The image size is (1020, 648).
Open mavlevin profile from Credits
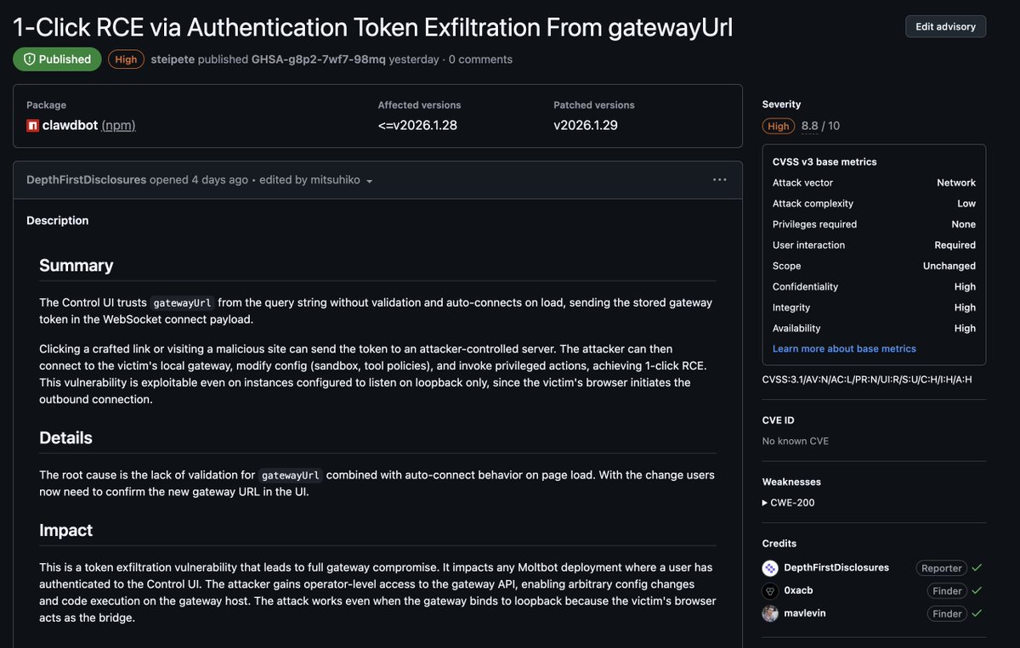coord(804,613)
